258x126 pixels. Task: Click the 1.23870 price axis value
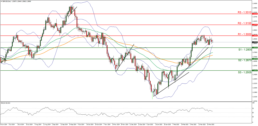point(254,79)
